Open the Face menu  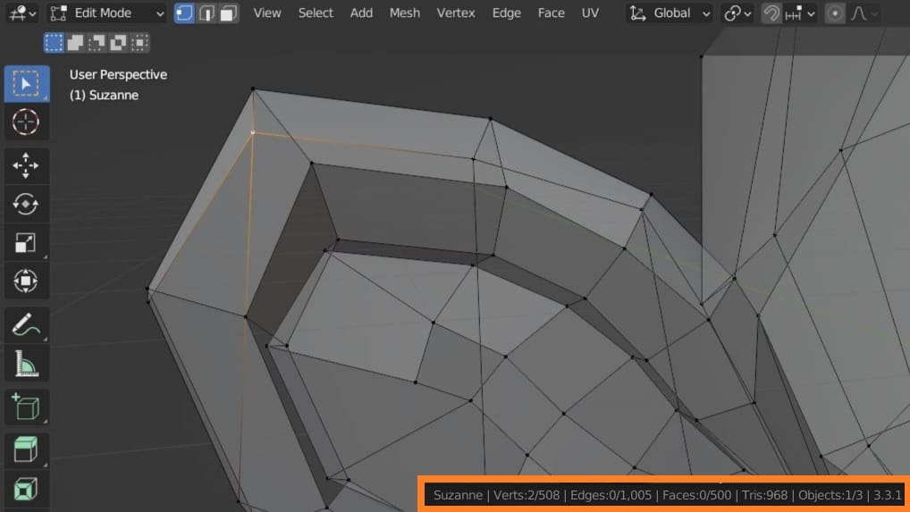(x=551, y=13)
